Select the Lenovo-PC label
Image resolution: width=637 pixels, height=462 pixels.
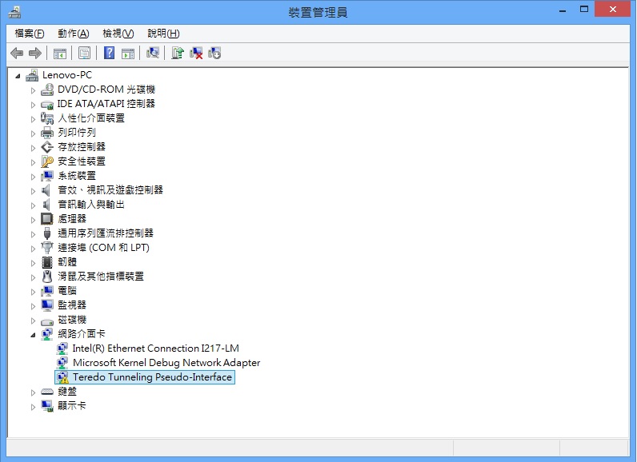pos(67,75)
